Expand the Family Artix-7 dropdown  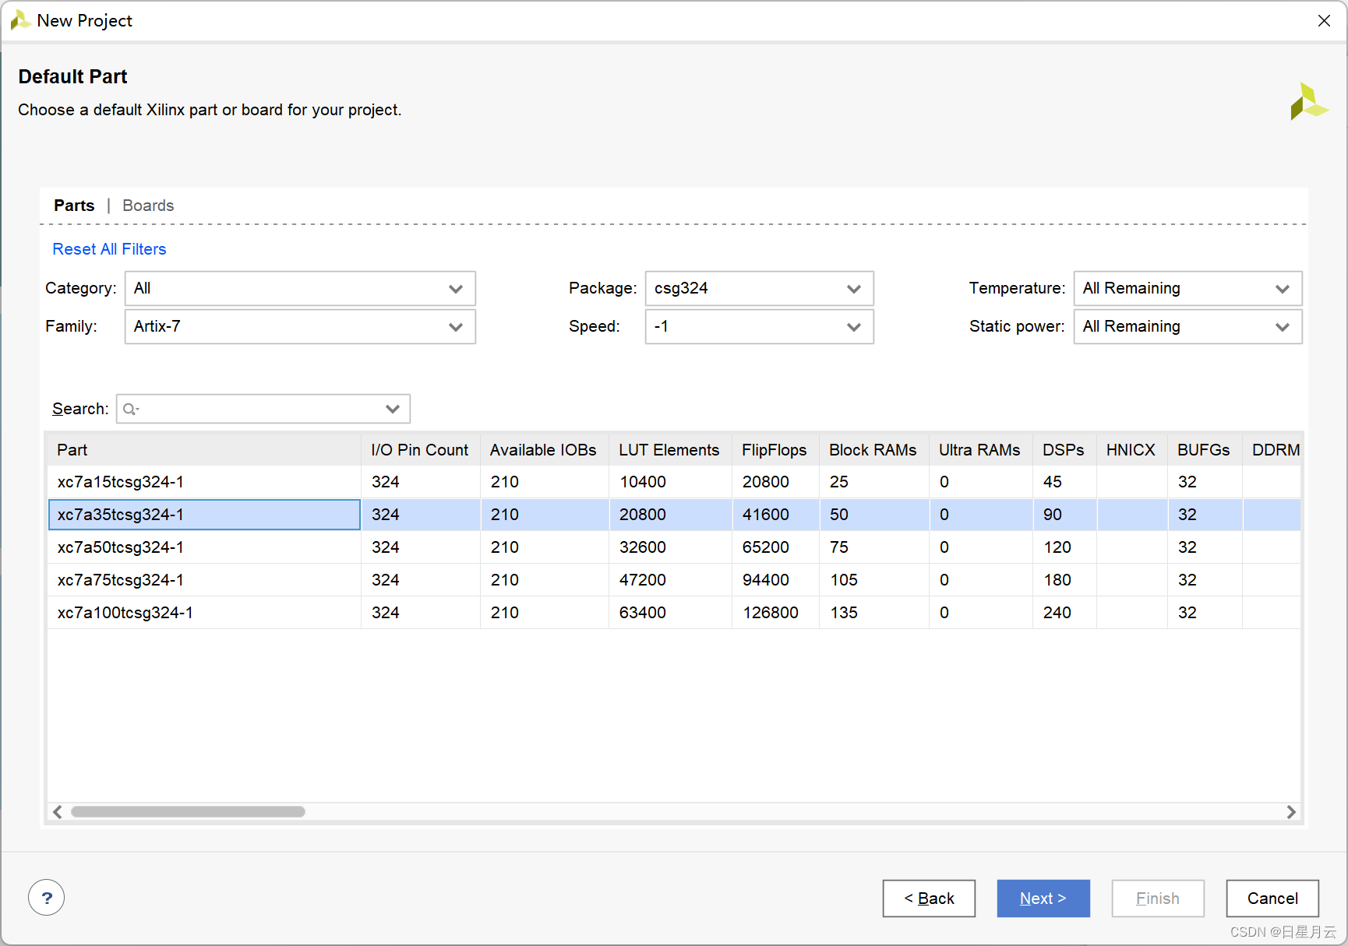[x=300, y=327]
